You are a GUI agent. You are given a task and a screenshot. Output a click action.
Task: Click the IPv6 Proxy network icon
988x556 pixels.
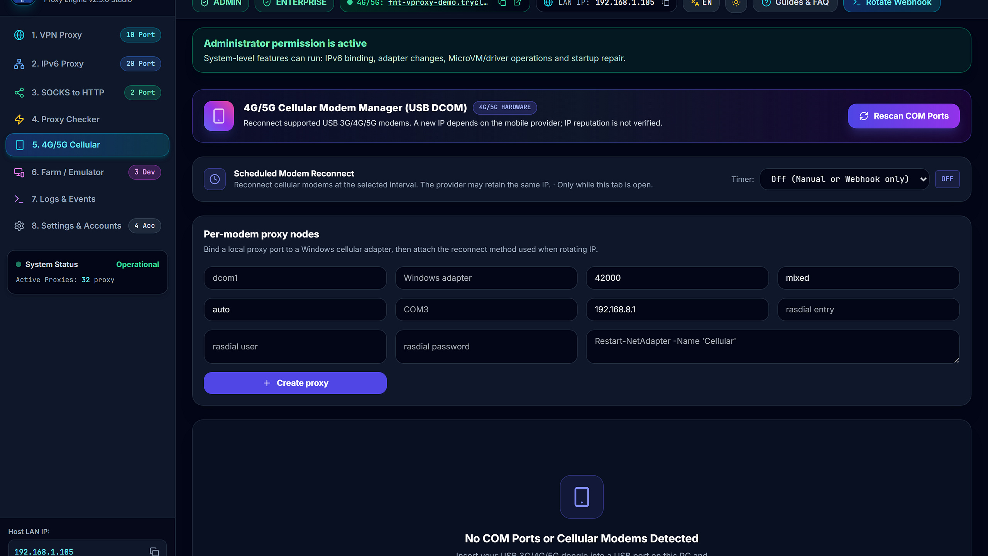[19, 64]
